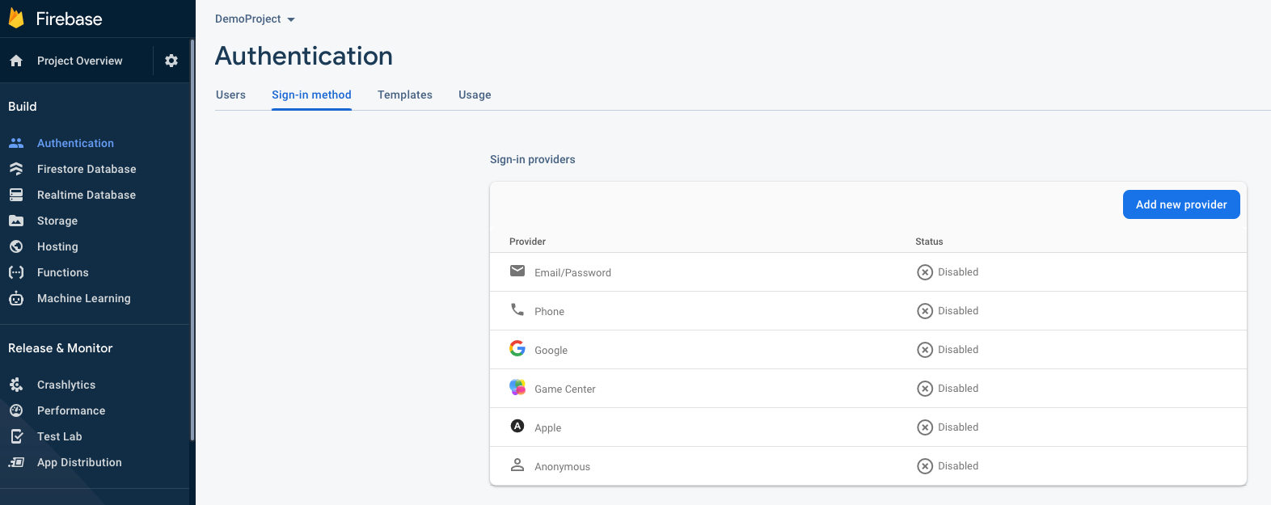Switch to the Users tab
Viewport: 1271px width, 505px height.
230,95
